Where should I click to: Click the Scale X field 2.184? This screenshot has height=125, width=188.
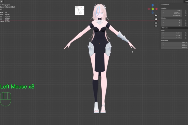coord(171,33)
